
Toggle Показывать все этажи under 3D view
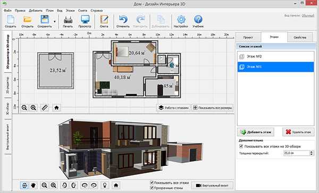coord(152,182)
